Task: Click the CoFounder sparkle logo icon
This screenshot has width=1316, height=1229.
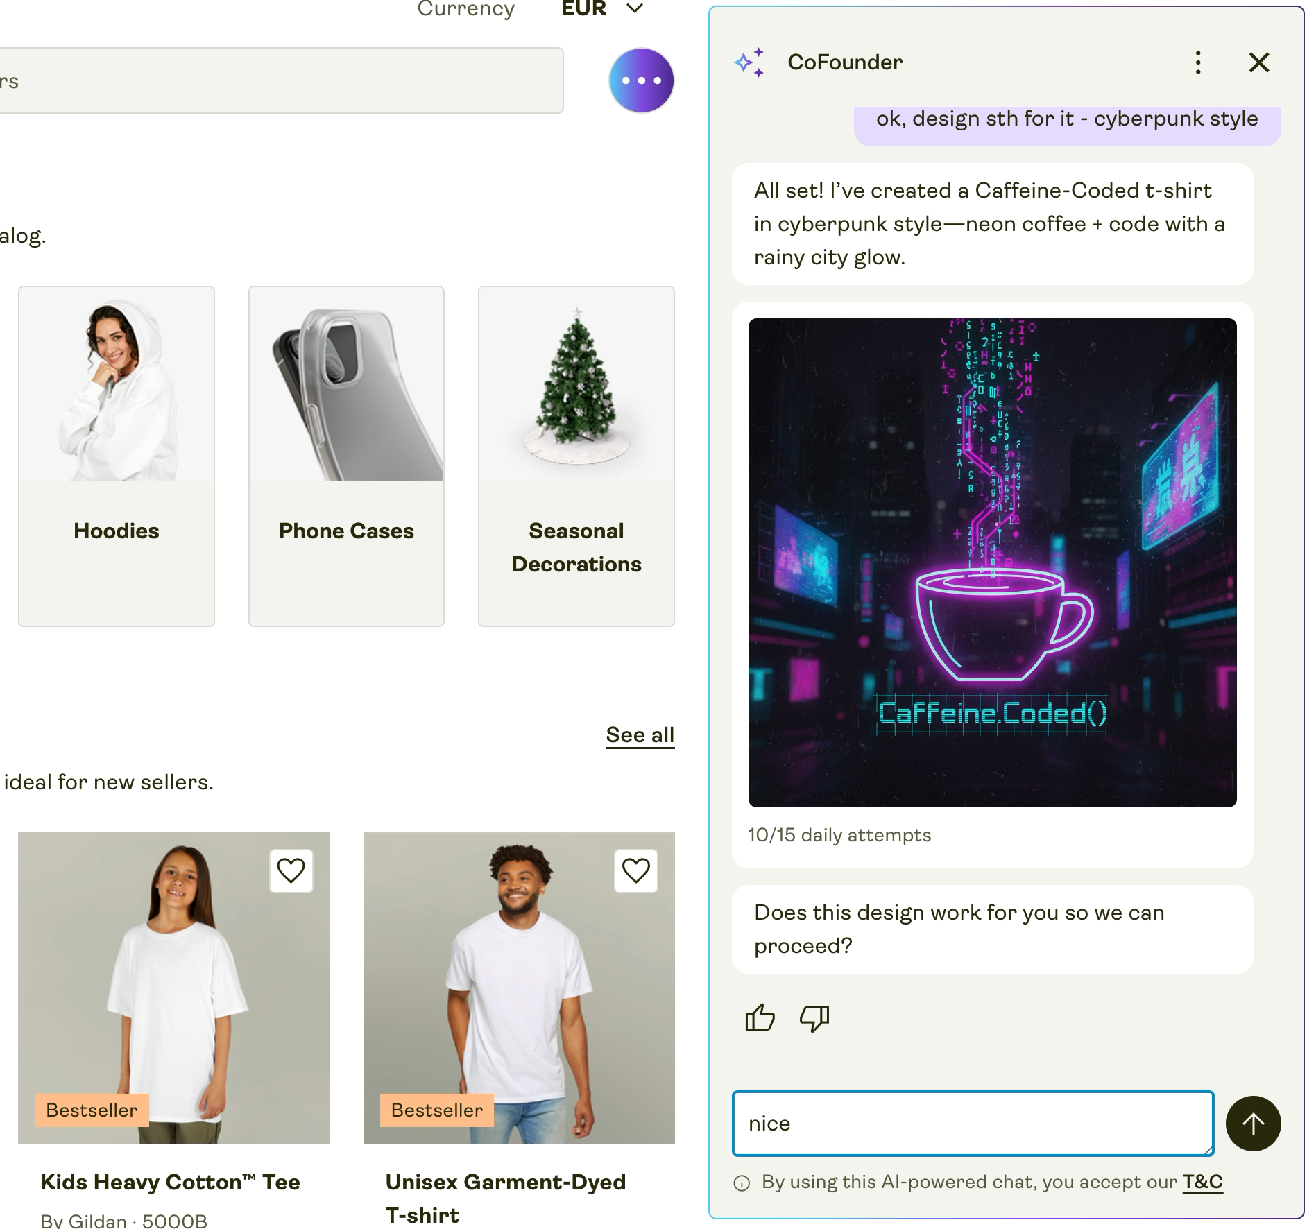Action: coord(750,62)
